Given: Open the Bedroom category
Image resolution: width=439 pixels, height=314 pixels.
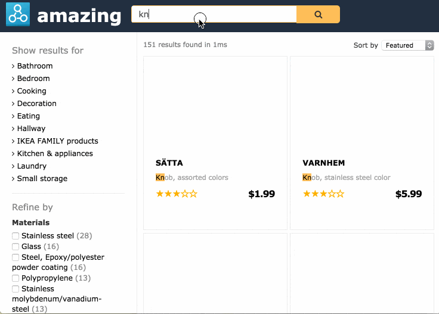Looking at the screenshot, I should click(x=33, y=79).
